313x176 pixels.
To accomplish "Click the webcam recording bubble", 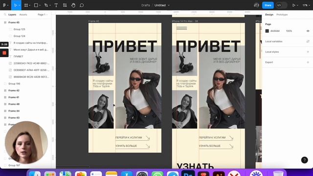I will coord(26,142).
